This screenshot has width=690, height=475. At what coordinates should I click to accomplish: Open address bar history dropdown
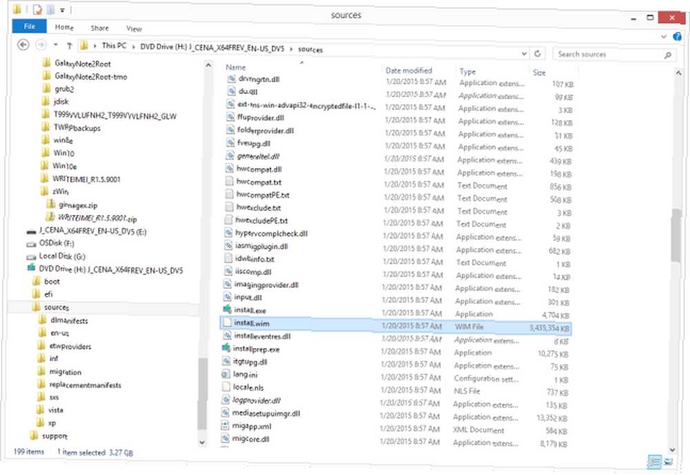pyautogui.click(x=524, y=54)
